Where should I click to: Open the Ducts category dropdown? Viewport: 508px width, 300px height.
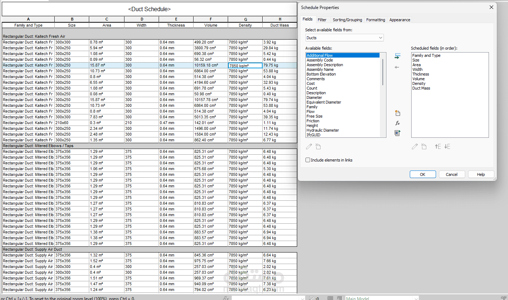coord(344,38)
